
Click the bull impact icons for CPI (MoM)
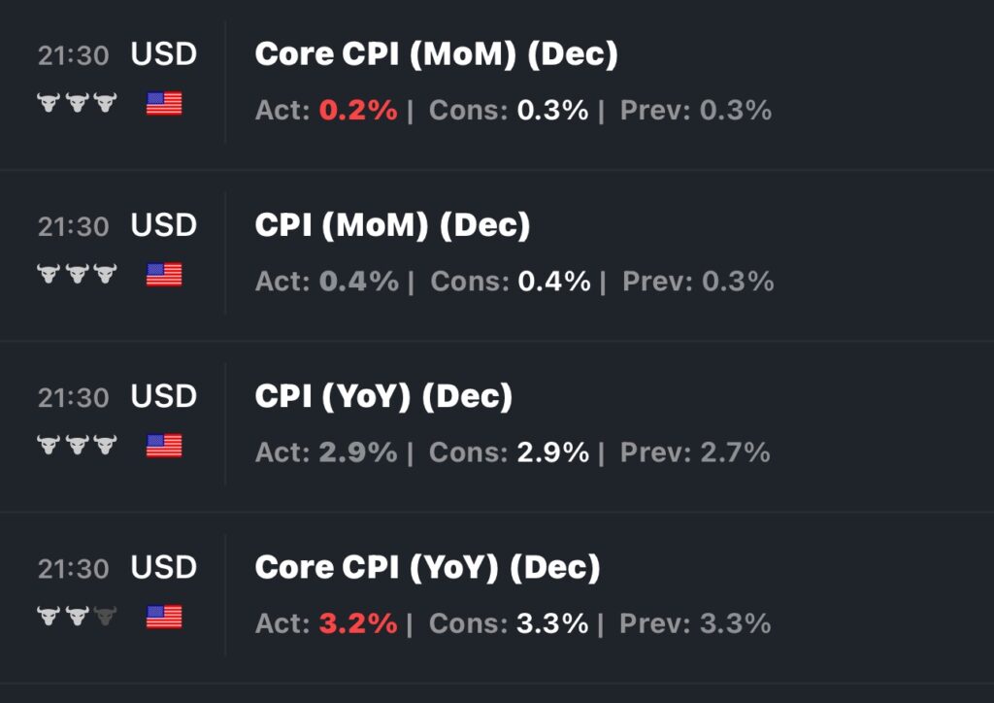[x=77, y=275]
